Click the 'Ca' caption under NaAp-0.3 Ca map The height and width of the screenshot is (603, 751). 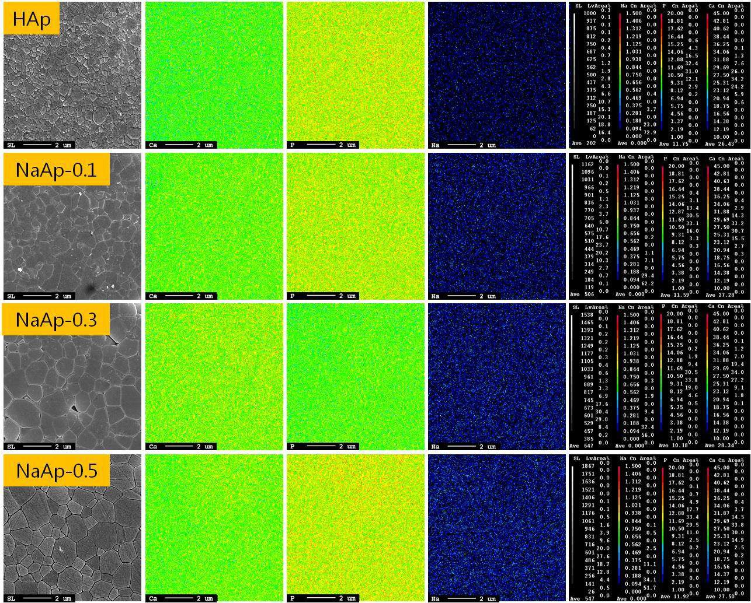153,447
